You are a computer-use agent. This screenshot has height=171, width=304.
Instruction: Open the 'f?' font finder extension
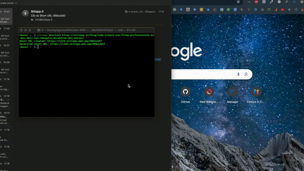tap(287, 2)
